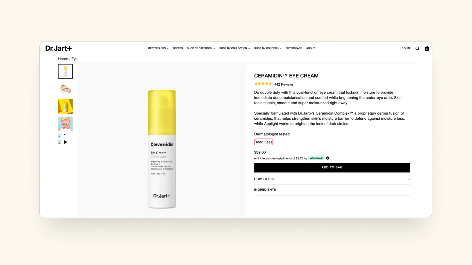The image size is (472, 265).
Task: Add the eye cream to bag
Action: click(332, 167)
